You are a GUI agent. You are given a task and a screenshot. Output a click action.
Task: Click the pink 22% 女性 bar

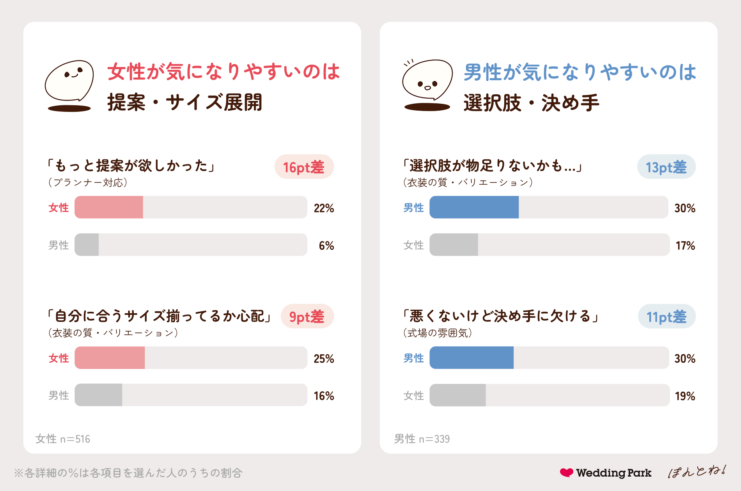109,207
